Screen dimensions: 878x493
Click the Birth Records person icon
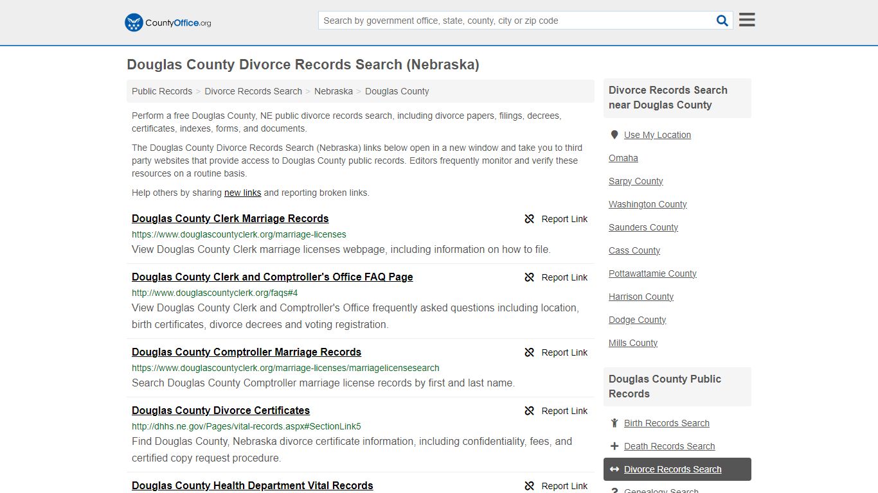(x=614, y=423)
